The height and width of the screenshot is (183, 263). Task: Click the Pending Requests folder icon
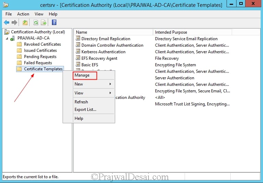pos(19,57)
